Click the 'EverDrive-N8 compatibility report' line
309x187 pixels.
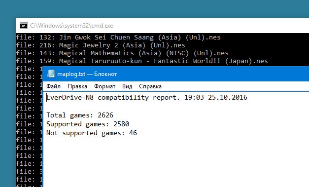(x=147, y=97)
